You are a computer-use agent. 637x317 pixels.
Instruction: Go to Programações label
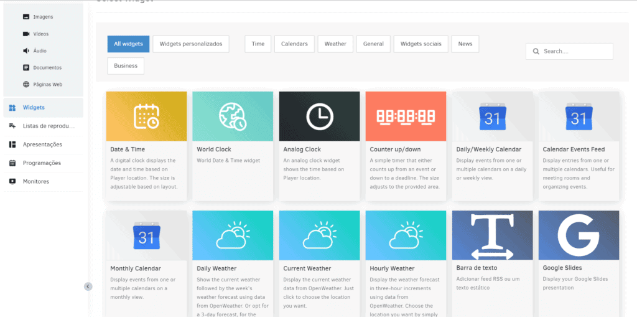point(42,163)
